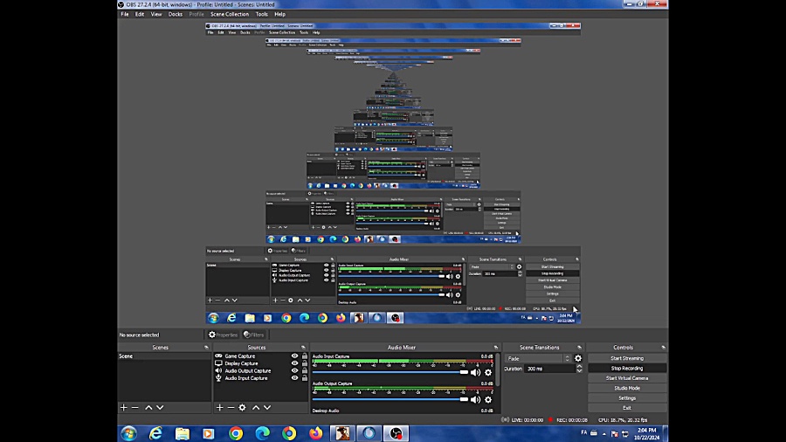Image resolution: width=786 pixels, height=442 pixels.
Task: Mute Audio Input Capture with the speaker icon
Action: tap(475, 372)
